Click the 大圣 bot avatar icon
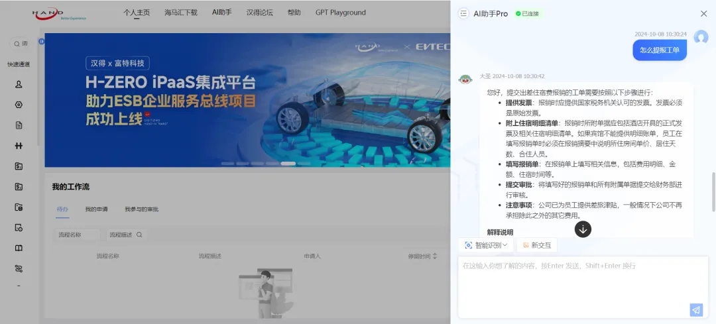 (x=465, y=80)
